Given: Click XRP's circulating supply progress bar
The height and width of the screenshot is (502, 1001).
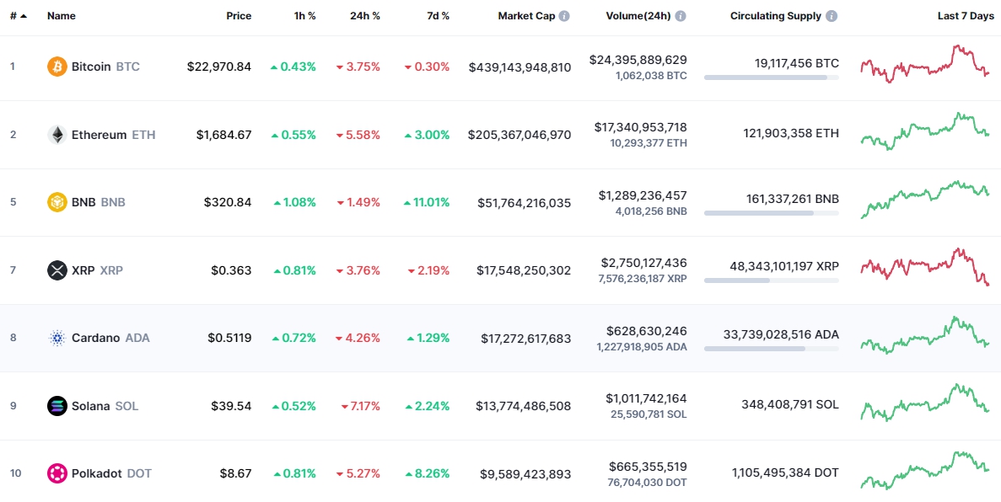Looking at the screenshot, I should point(771,280).
